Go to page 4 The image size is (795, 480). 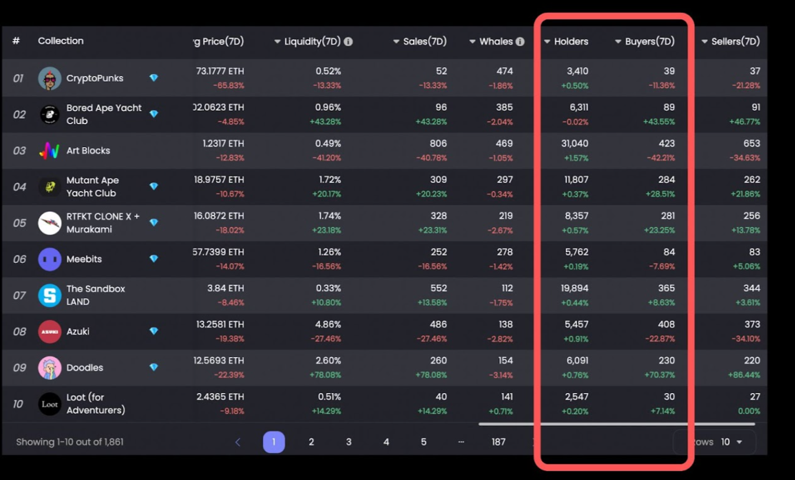coord(386,442)
